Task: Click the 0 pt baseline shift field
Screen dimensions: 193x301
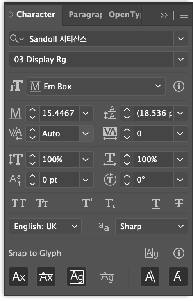Action: pyautogui.click(x=59, y=180)
